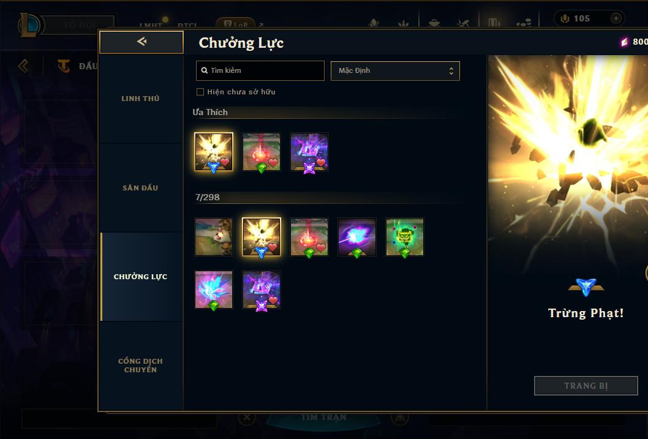The height and width of the screenshot is (439, 648).
Task: Choose the green robot face boom
Action: (x=405, y=237)
